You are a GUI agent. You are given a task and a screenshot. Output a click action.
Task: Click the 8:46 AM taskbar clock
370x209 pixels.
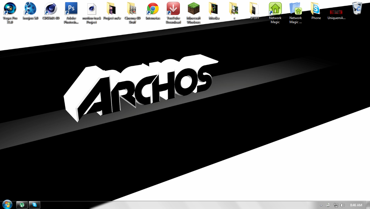356,205
